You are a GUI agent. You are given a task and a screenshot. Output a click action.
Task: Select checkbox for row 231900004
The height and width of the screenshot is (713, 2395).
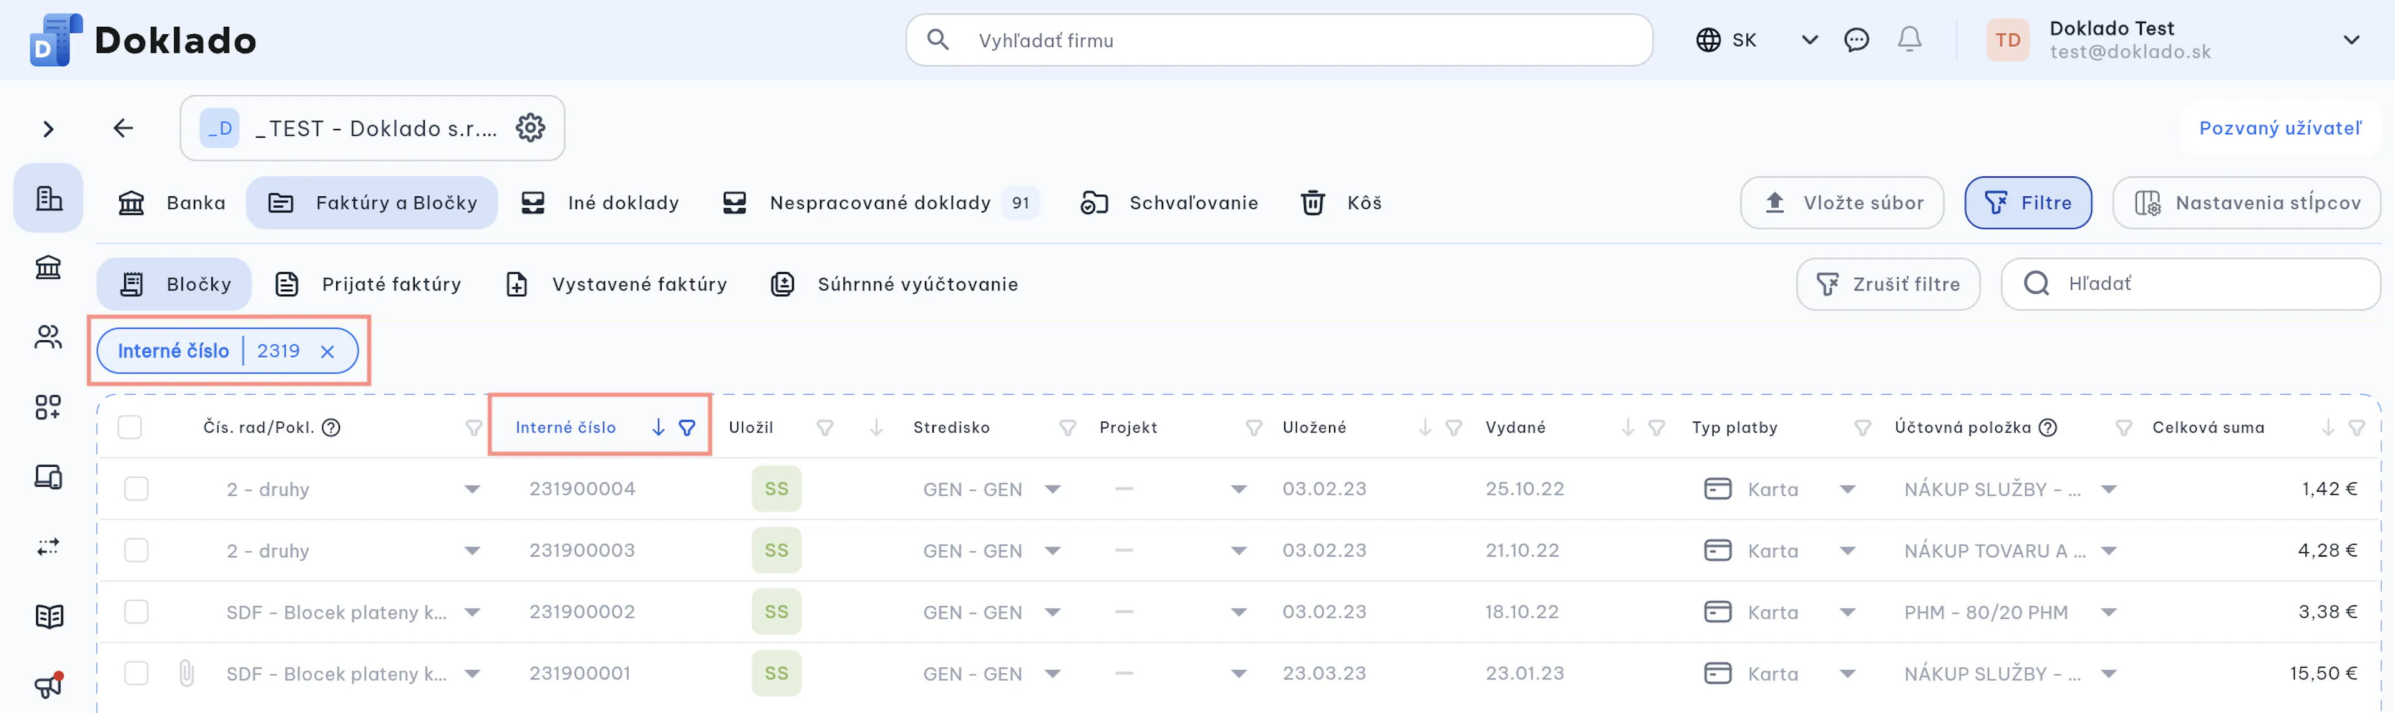(x=137, y=489)
